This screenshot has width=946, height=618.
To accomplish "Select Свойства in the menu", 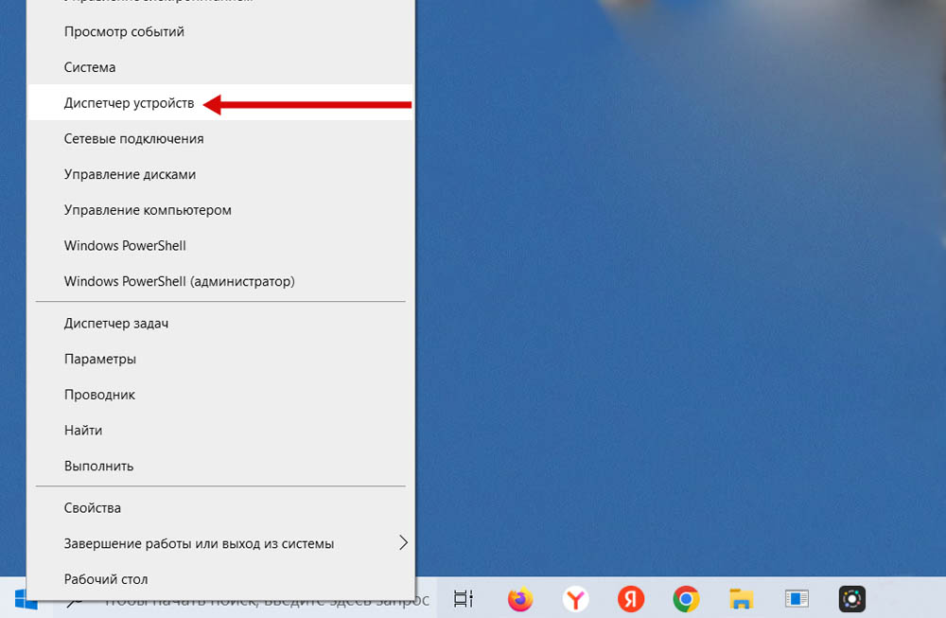I will click(220, 508).
